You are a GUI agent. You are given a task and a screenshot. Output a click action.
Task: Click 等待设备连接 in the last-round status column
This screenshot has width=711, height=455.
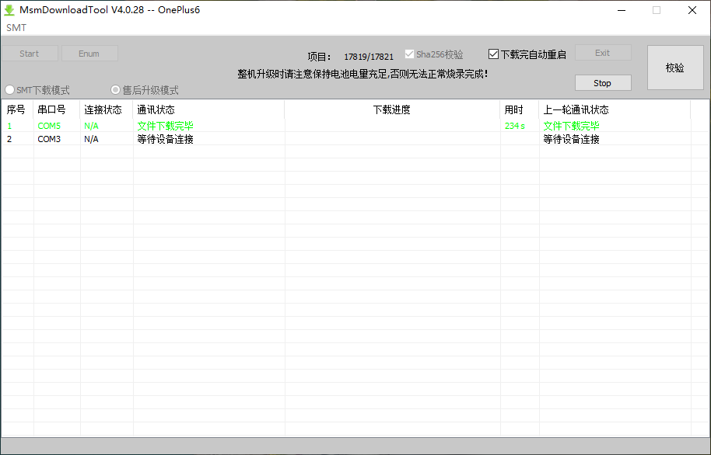click(x=571, y=139)
